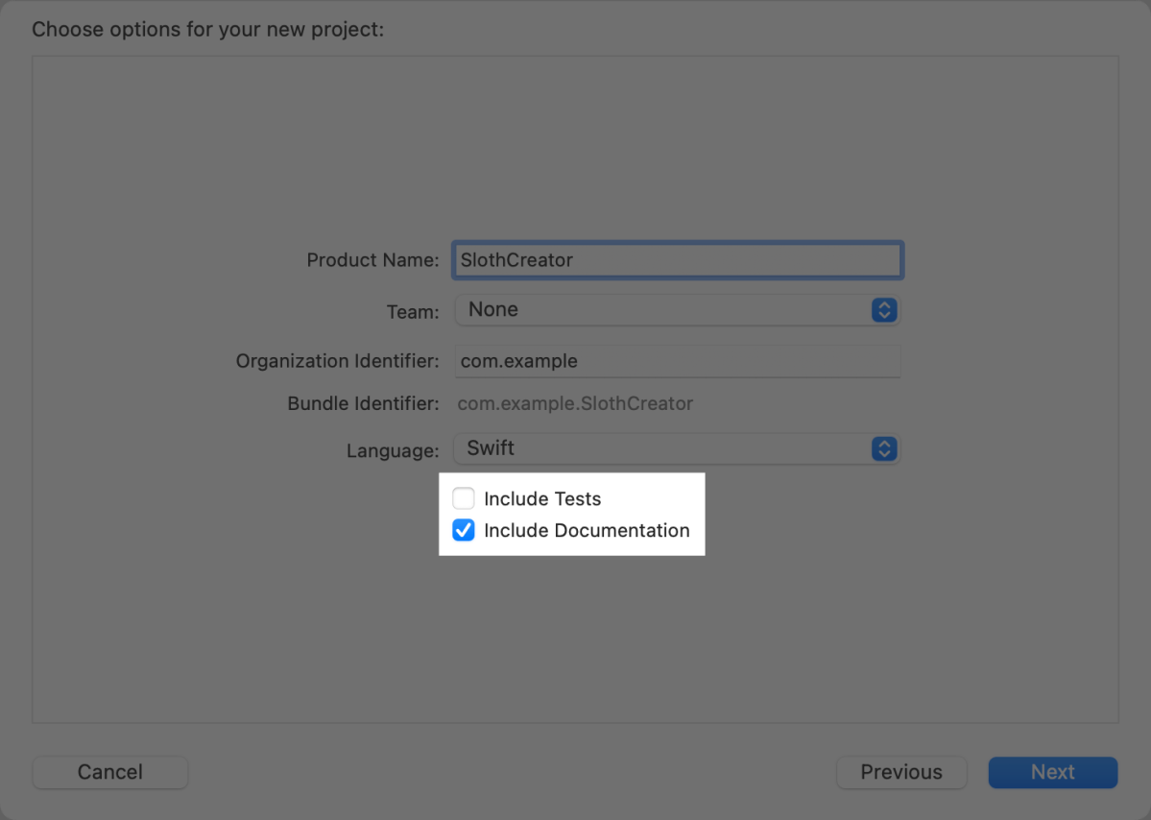The image size is (1151, 820).
Task: Uncheck the Include Documentation checkbox
Action: pyautogui.click(x=464, y=530)
